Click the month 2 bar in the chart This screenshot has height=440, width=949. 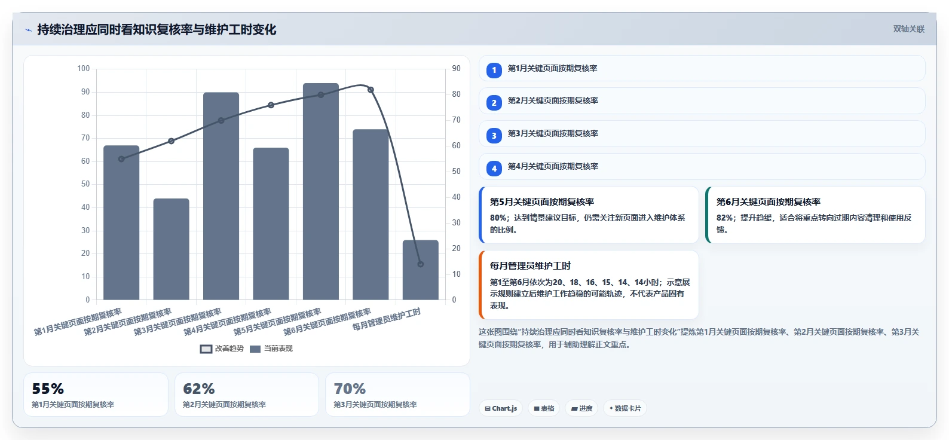point(172,249)
